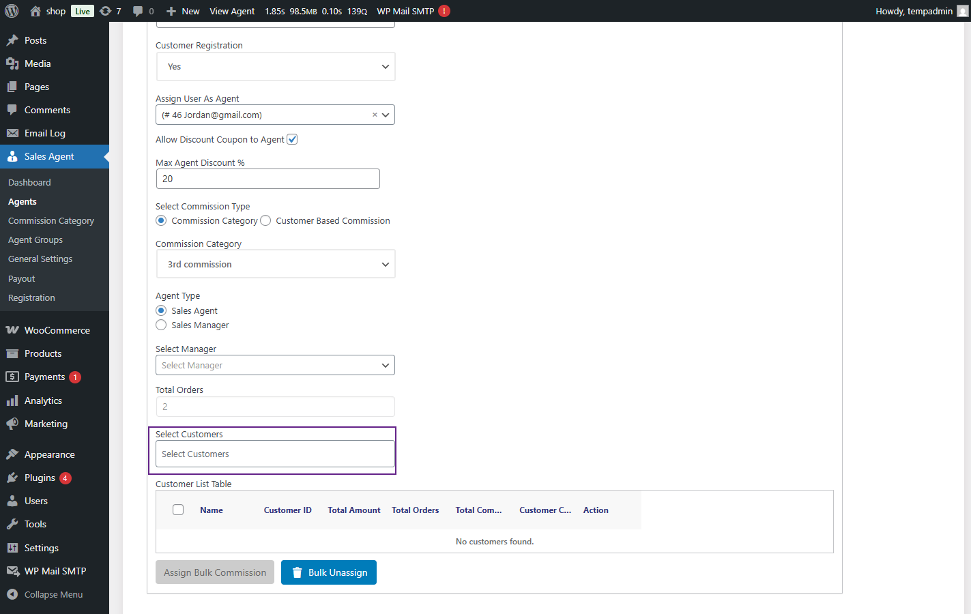Open the Select Manager dropdown
Image resolution: width=971 pixels, height=614 pixels.
(x=275, y=365)
